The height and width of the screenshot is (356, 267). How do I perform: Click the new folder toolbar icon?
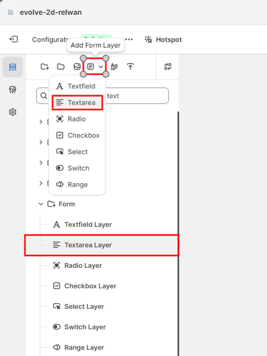pos(60,67)
